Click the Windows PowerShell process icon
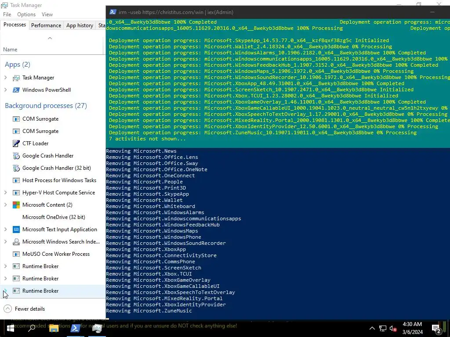Screen dimensions: 450x337 click(x=16, y=90)
